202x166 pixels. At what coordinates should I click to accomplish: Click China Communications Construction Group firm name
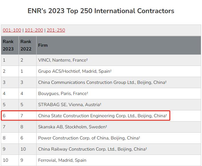[102, 82]
